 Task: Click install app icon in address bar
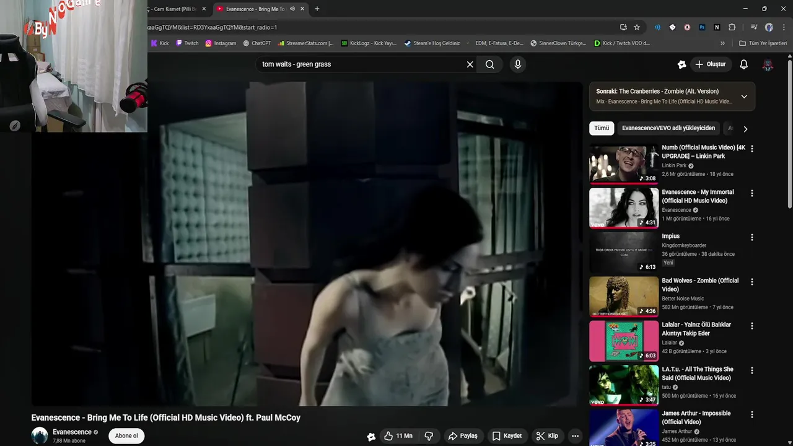623,27
